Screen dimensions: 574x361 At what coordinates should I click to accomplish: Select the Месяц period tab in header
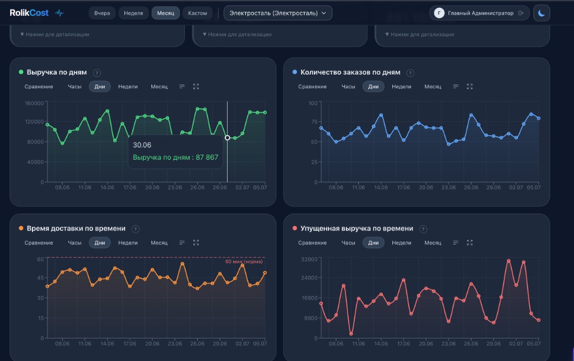tap(165, 13)
